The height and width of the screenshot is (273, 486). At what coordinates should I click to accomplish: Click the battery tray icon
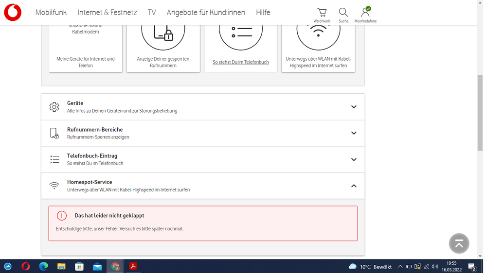[409, 267]
